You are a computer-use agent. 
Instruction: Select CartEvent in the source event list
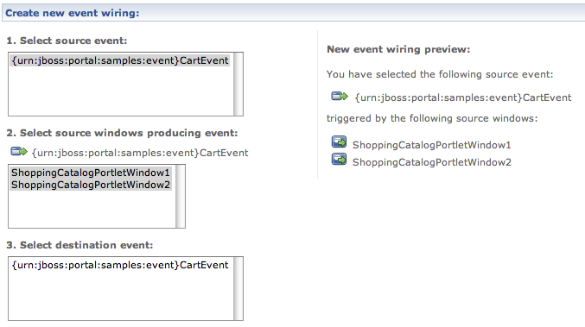point(120,60)
